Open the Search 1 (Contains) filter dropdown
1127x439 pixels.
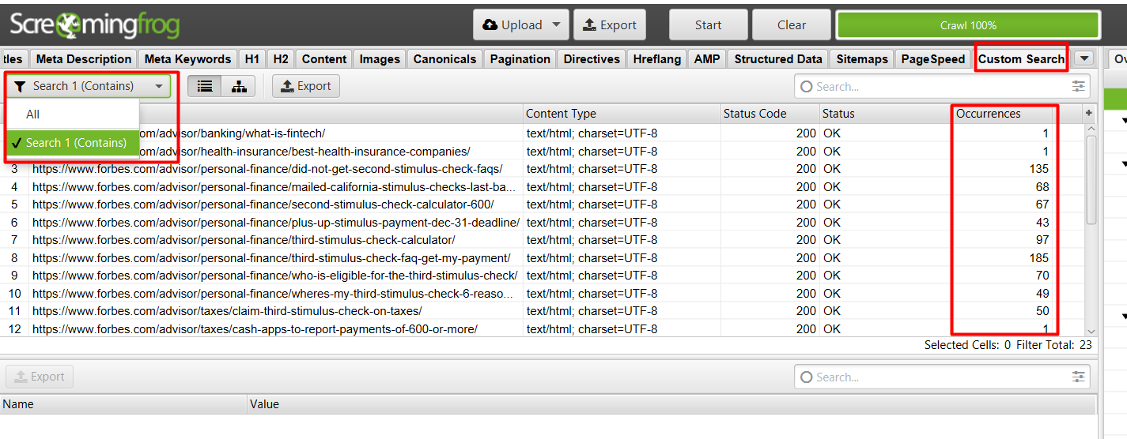(x=89, y=86)
